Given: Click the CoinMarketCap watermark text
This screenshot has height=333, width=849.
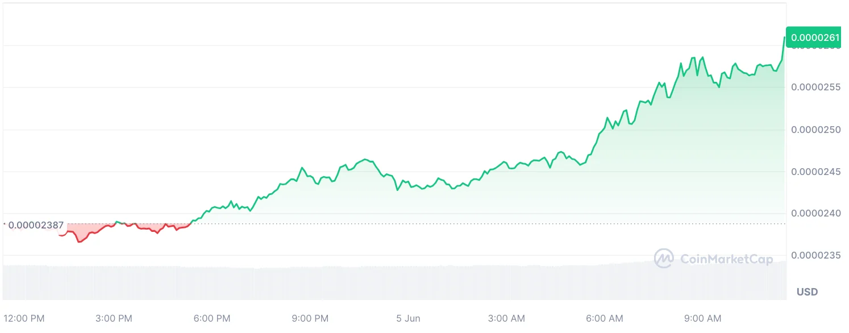Looking at the screenshot, I should click(x=726, y=259).
